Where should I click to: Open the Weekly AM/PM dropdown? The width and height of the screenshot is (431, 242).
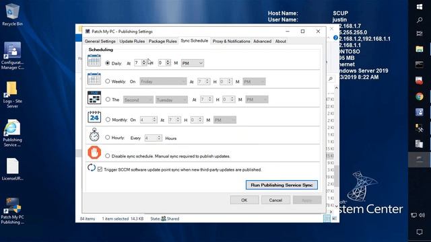pos(254,81)
